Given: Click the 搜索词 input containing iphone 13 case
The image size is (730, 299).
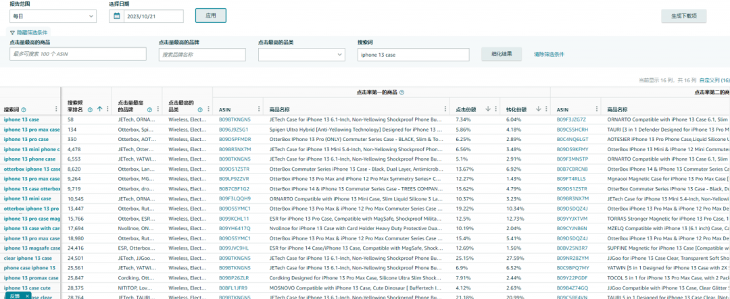Looking at the screenshot, I should (413, 55).
